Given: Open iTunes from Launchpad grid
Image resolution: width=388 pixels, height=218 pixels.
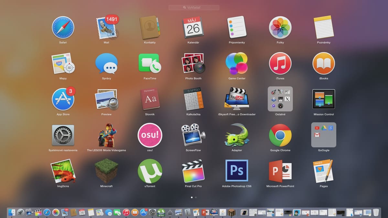Looking at the screenshot, I should (x=280, y=64).
